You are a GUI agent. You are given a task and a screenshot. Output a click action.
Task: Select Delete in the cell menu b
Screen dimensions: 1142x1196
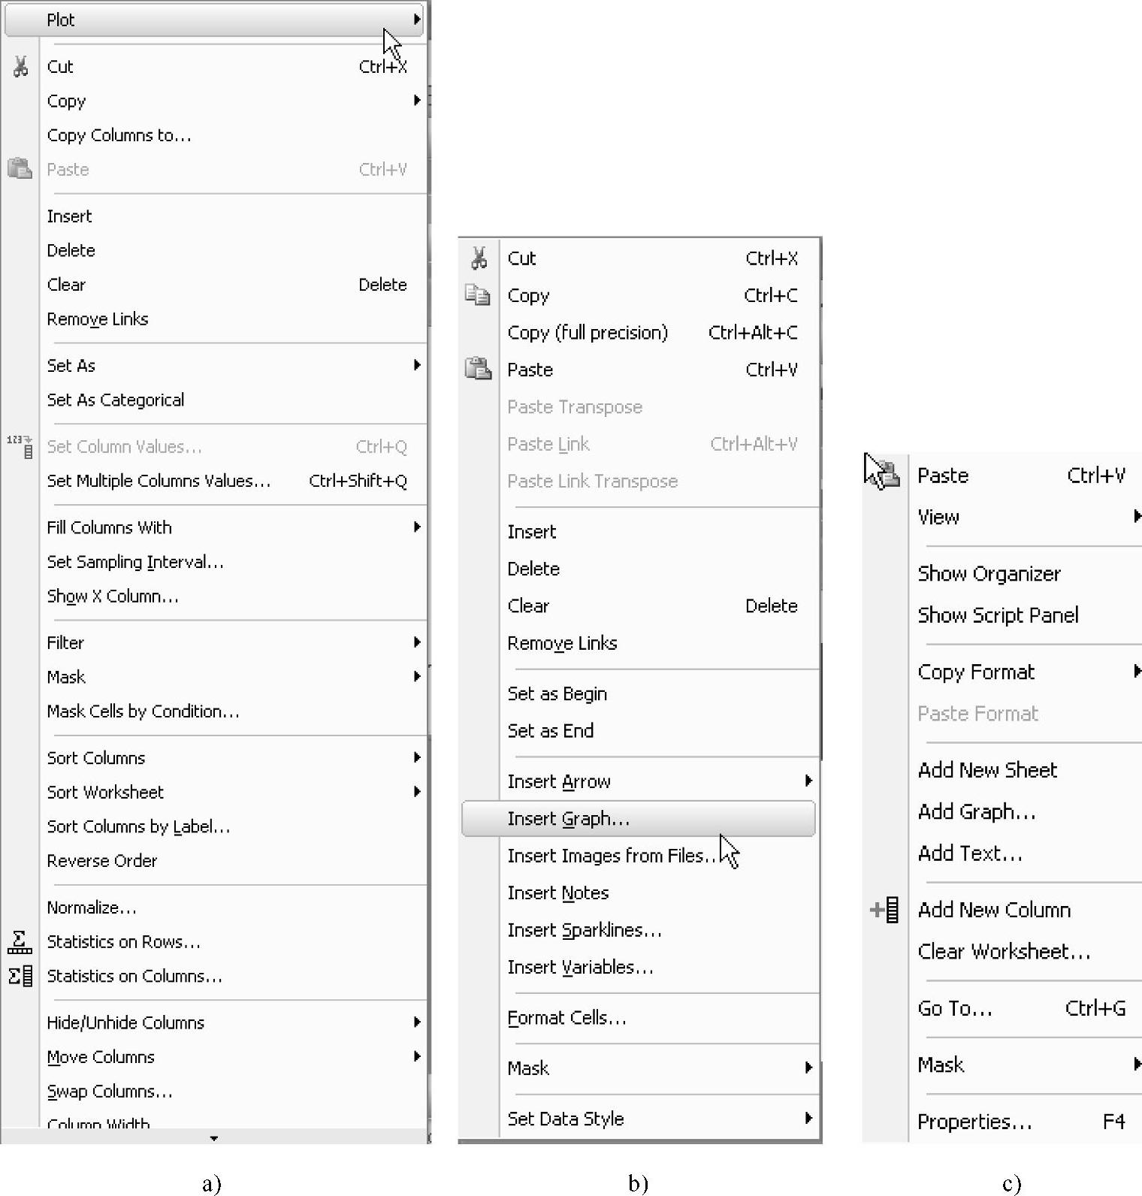pos(533,569)
